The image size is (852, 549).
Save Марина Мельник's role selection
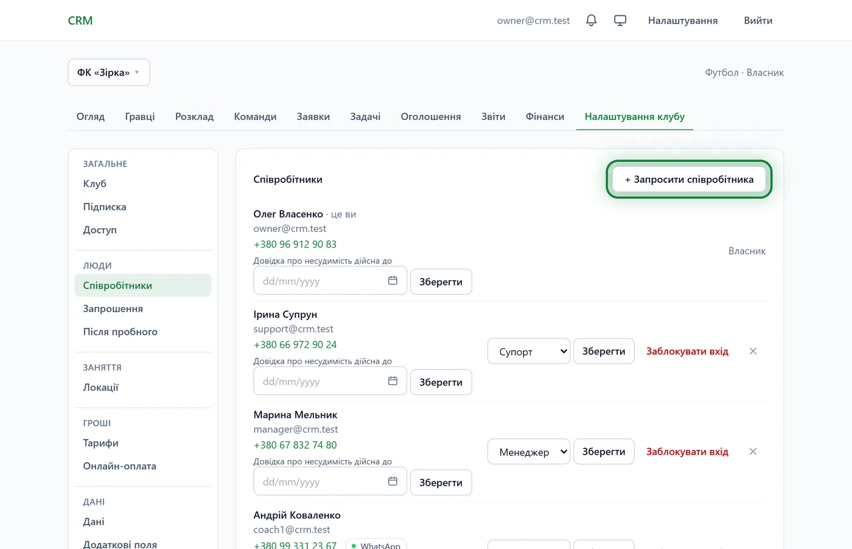point(604,452)
